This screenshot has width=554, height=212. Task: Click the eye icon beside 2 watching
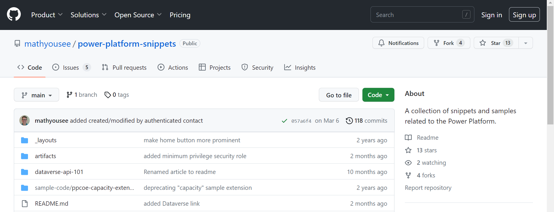[x=408, y=163]
